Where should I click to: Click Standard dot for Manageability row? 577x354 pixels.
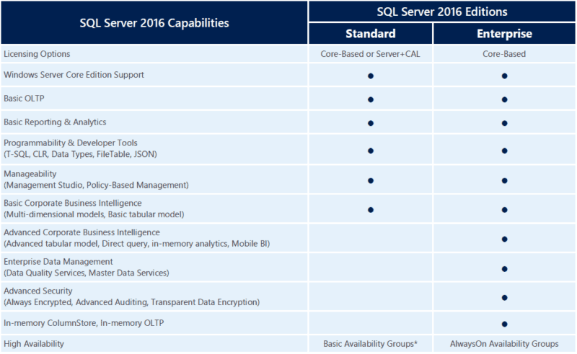[371, 180]
